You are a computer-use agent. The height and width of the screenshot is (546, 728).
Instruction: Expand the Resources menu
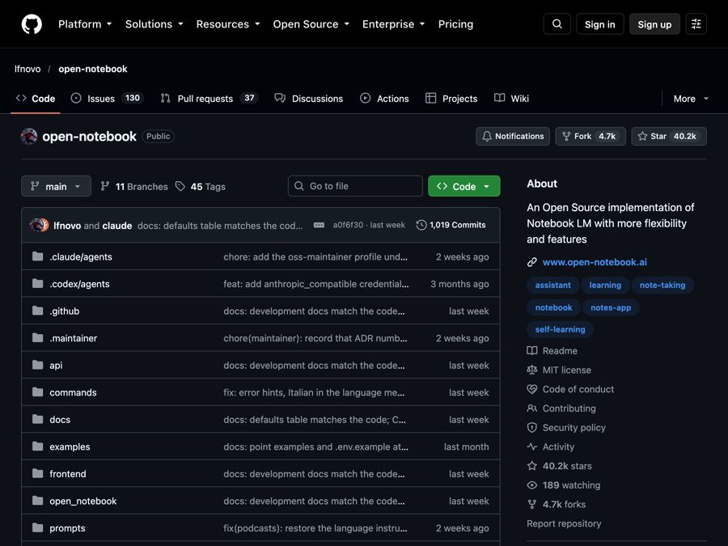[x=228, y=24]
